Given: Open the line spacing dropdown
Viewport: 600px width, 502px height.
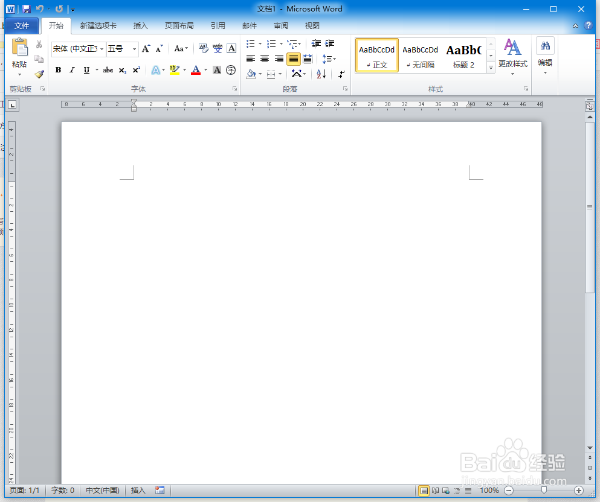Looking at the screenshot, I should pos(329,59).
